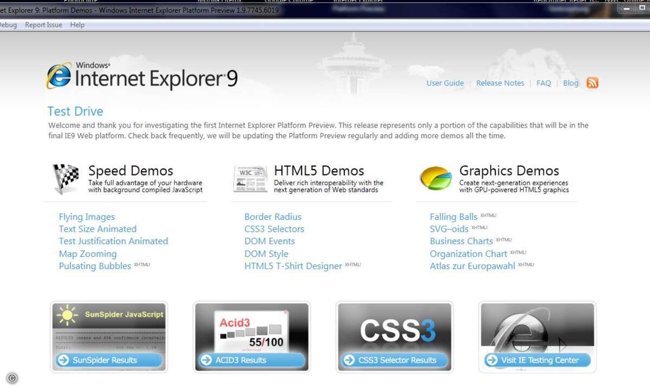Click the Graphics Demos heading text
650x390 pixels.
509,171
